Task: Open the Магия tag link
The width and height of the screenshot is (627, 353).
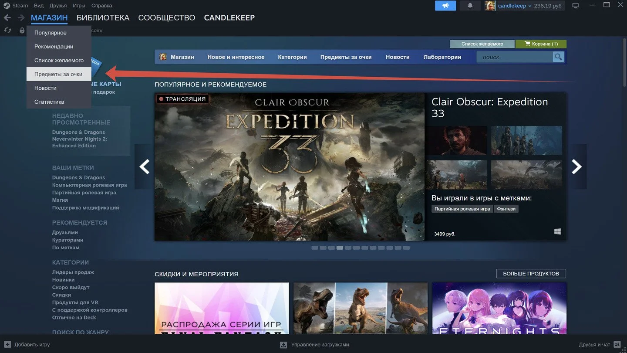Action: click(60, 200)
